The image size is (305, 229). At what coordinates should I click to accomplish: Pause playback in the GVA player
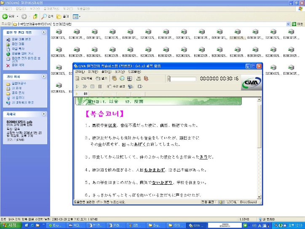100,86
